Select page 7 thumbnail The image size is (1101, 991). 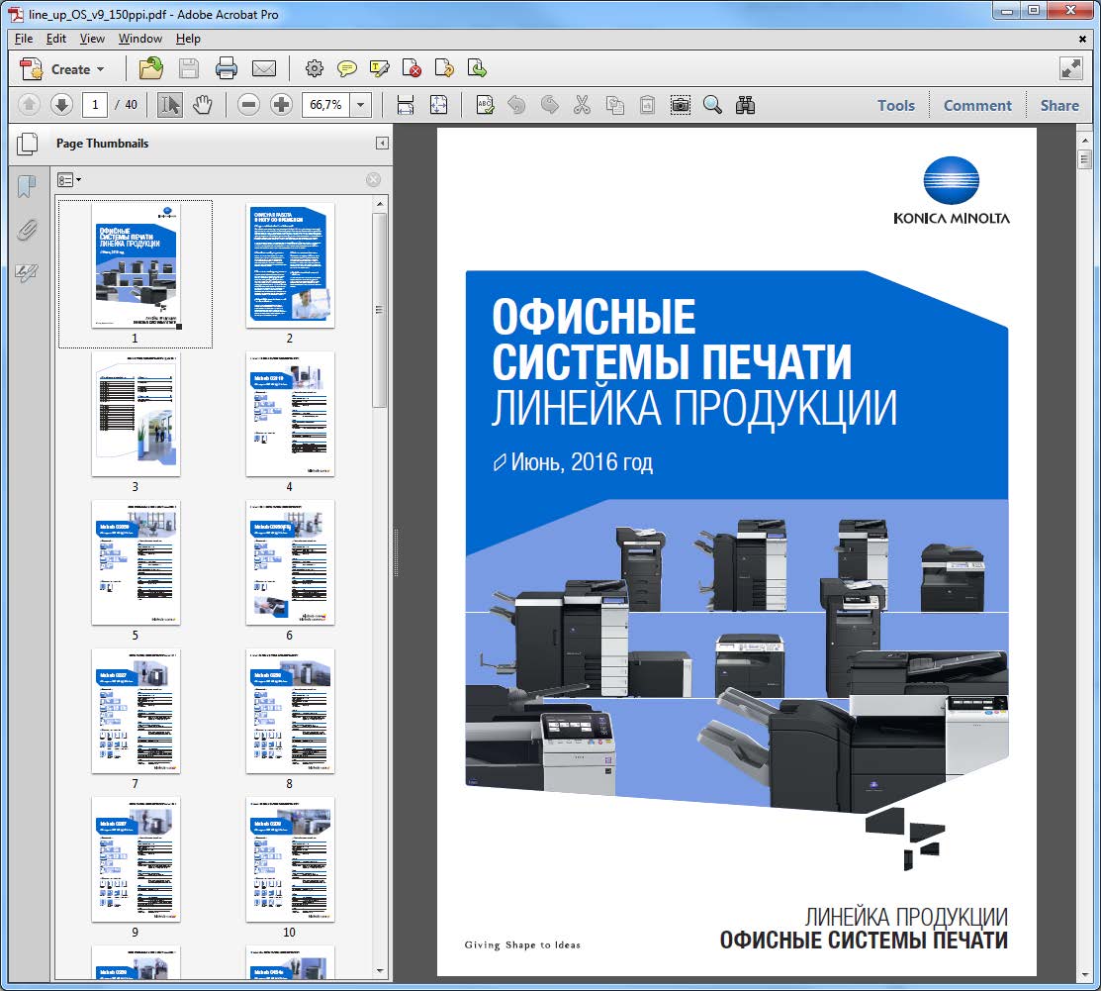[x=136, y=711]
